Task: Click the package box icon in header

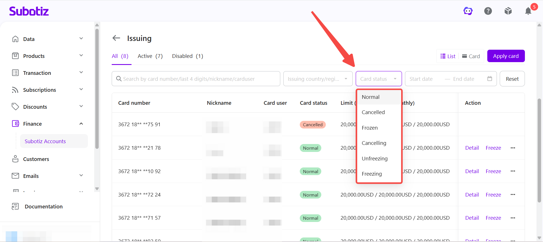Action: [x=508, y=11]
